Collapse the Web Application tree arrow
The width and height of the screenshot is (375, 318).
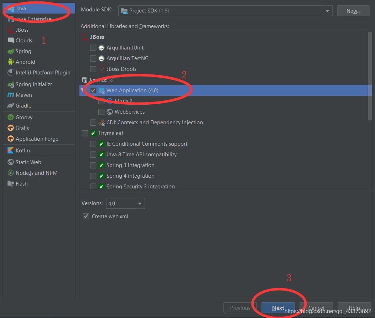point(83,90)
